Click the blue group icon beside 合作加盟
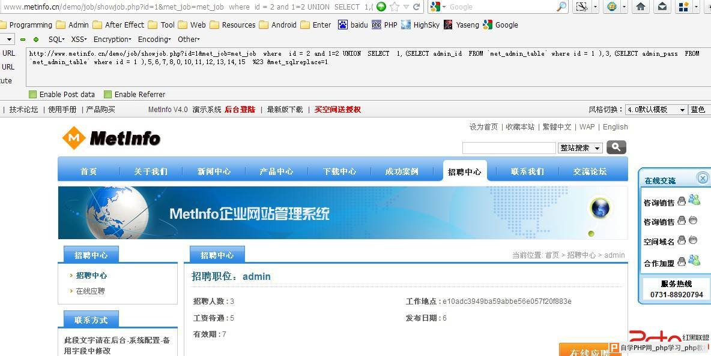Viewport: 711px width, 356px height. pyautogui.click(x=694, y=260)
